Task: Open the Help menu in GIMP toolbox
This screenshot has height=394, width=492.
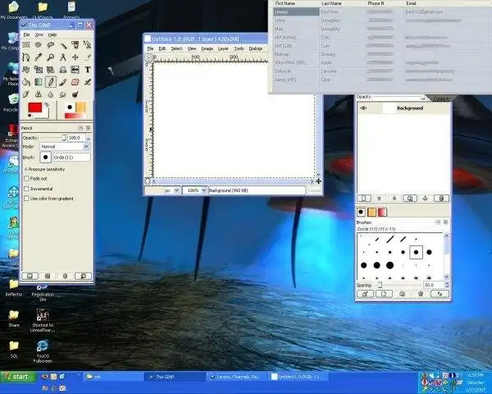Action: point(52,34)
